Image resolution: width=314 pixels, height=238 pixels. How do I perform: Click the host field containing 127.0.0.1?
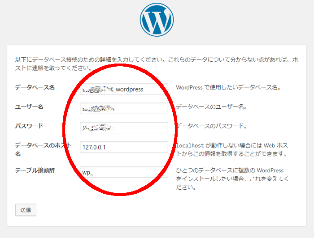(124, 147)
